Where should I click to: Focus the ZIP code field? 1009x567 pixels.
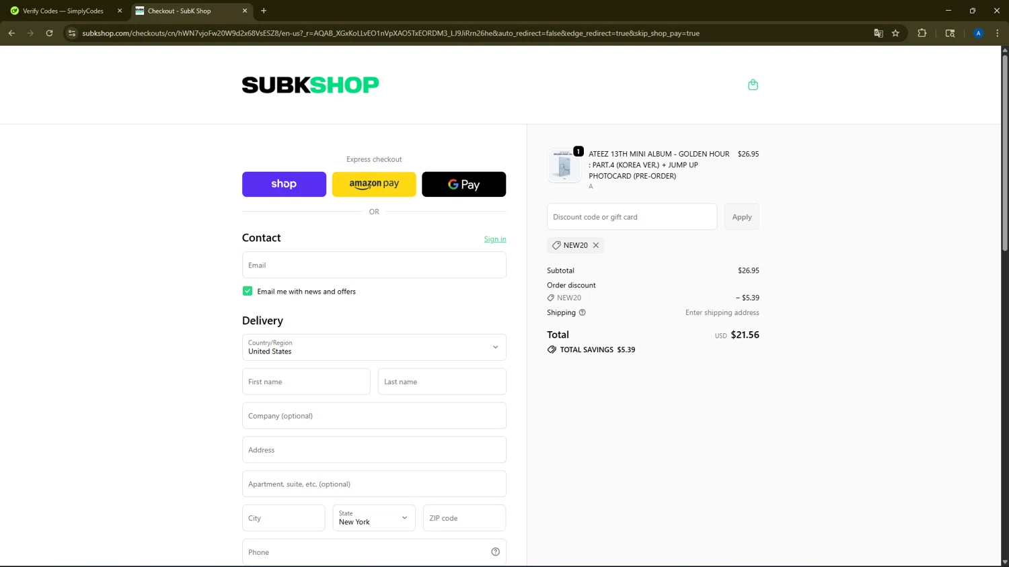tap(464, 518)
